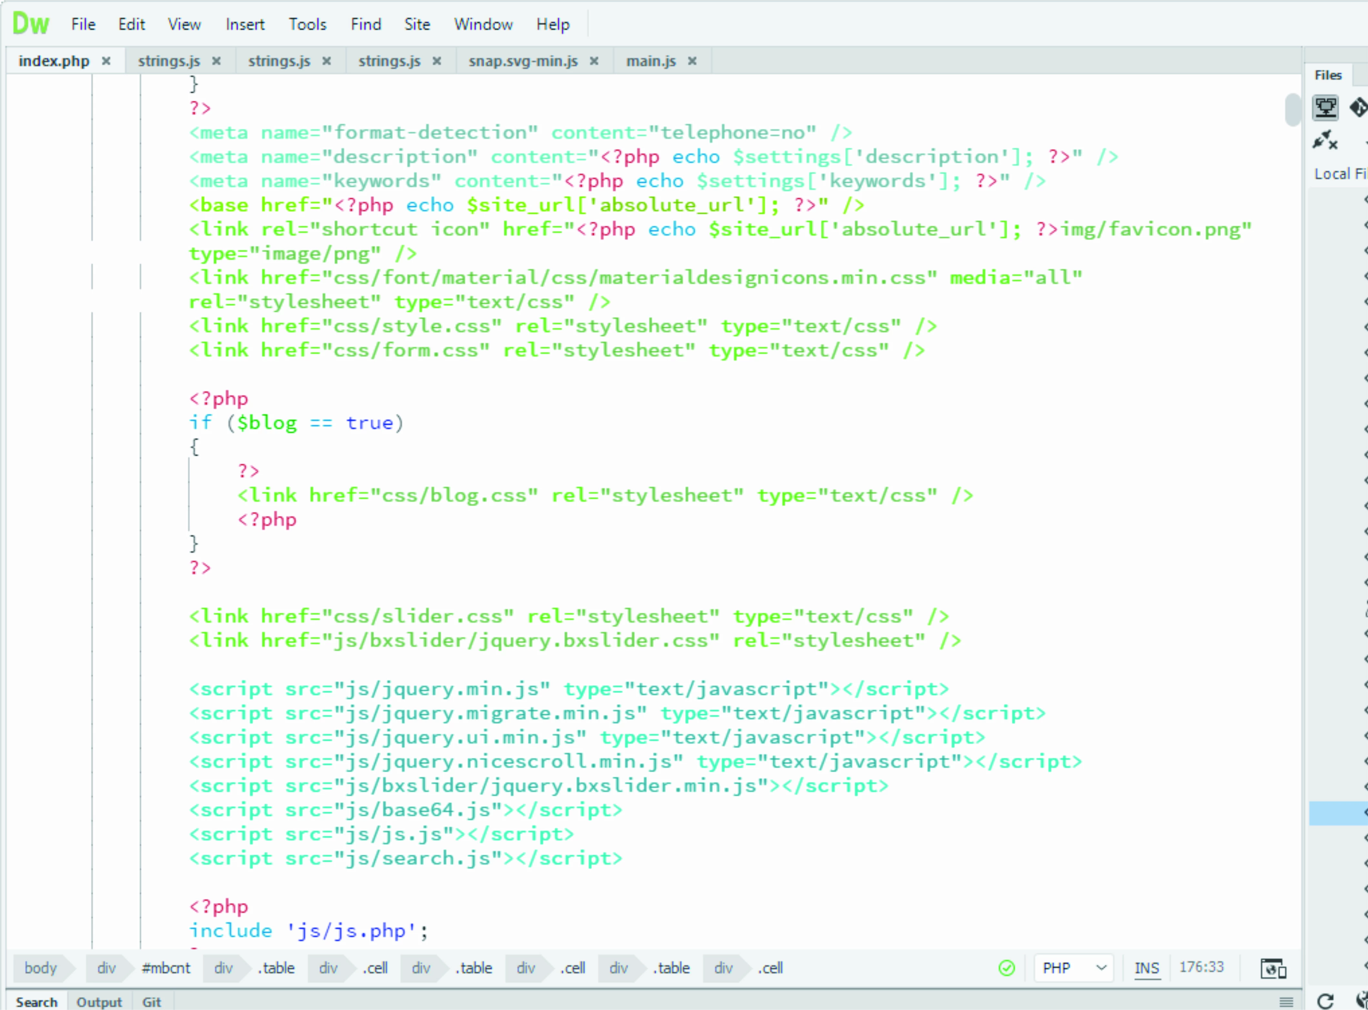Toggle the INS insert/overwrite mode

tap(1147, 968)
